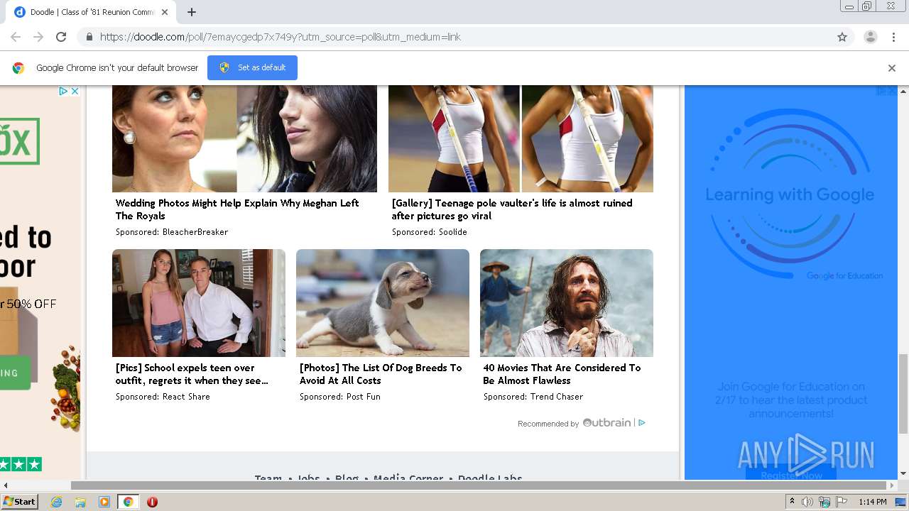Click "Sponsored: Soolide" text

tap(430, 232)
